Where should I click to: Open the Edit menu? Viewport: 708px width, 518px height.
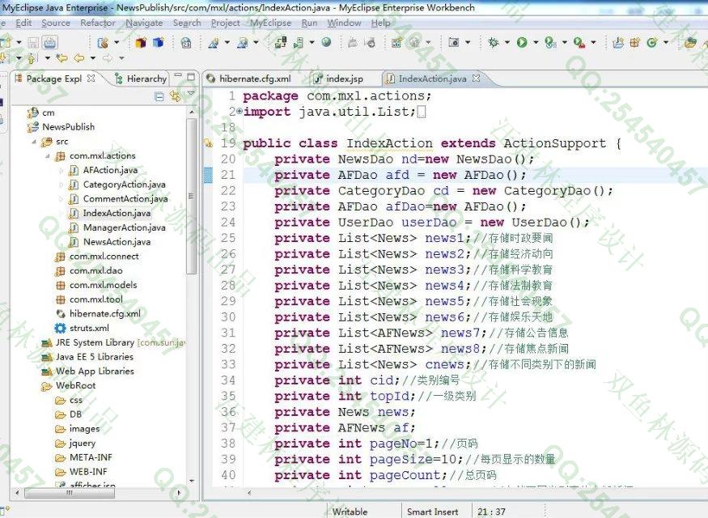click(x=23, y=23)
